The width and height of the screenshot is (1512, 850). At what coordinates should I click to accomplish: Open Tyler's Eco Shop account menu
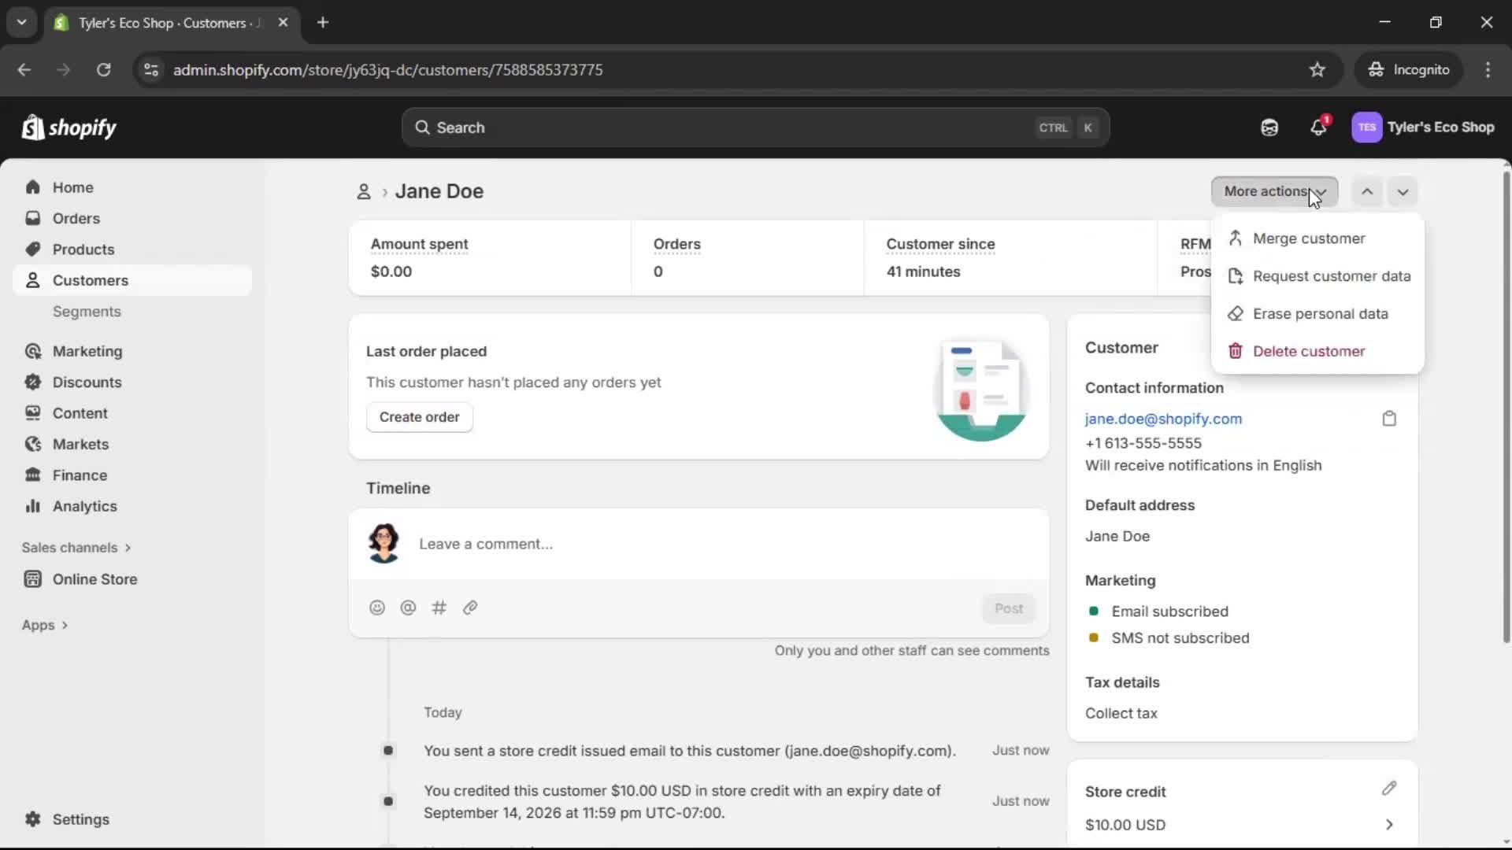1424,127
